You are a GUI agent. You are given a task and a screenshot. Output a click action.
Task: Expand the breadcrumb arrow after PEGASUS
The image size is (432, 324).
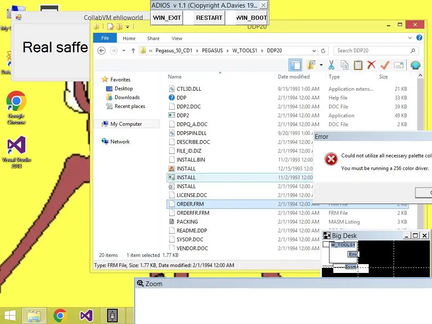point(227,51)
